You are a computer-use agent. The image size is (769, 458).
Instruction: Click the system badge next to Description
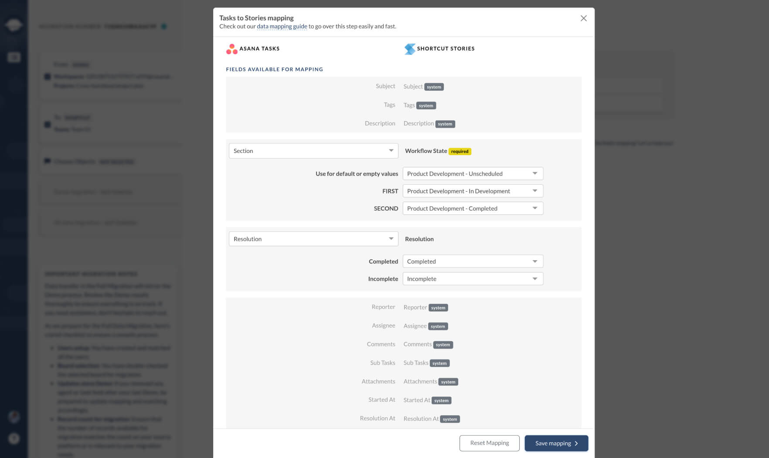[445, 124]
